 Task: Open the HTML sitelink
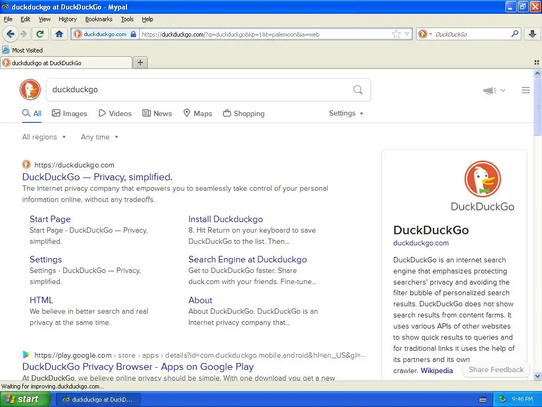[x=41, y=300]
